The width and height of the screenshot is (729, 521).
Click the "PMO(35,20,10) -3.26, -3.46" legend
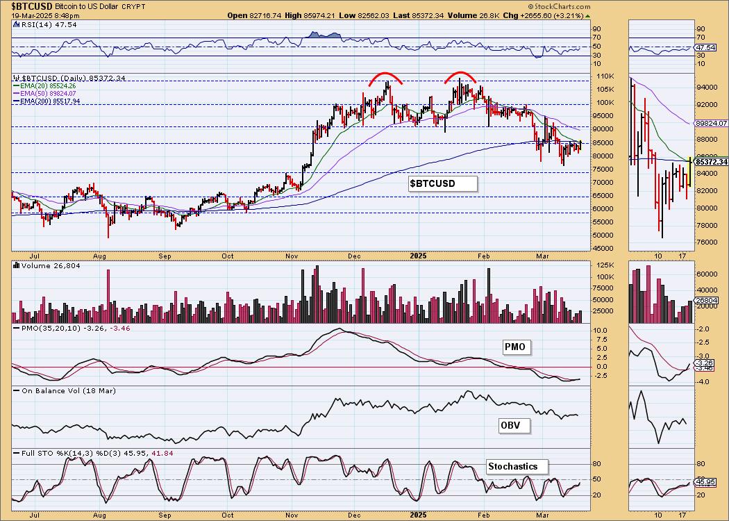click(x=76, y=328)
